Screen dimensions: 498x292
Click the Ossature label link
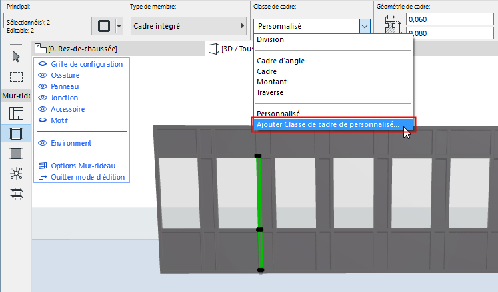(65, 75)
